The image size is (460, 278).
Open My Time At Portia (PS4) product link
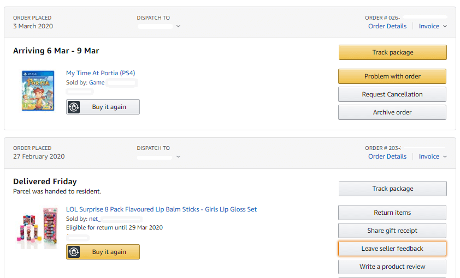click(x=101, y=73)
